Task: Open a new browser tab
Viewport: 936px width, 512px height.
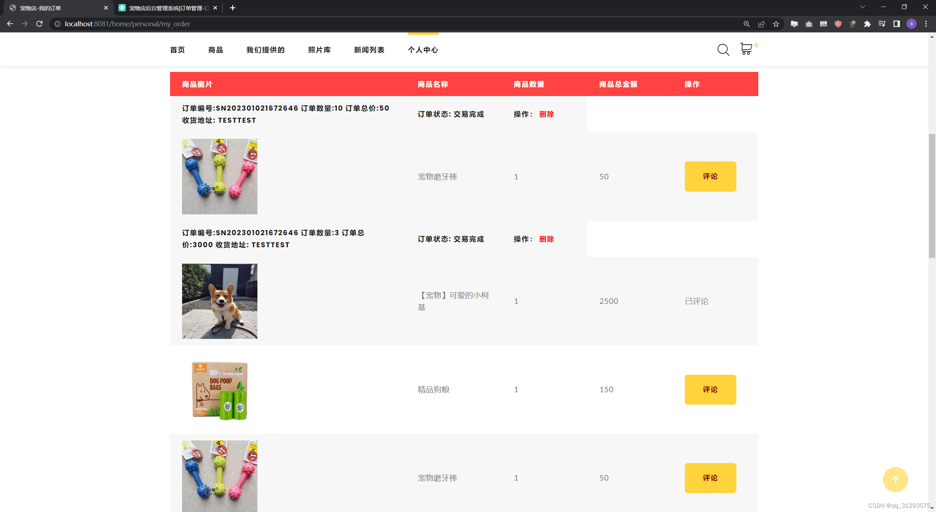Action: (233, 8)
